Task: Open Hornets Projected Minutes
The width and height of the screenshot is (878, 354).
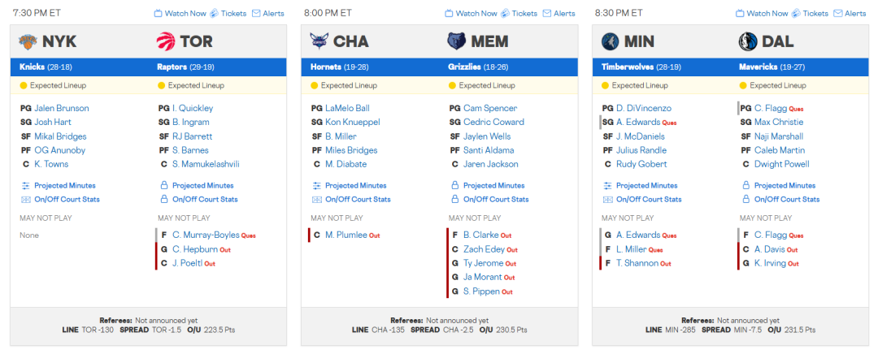Action: tap(355, 186)
